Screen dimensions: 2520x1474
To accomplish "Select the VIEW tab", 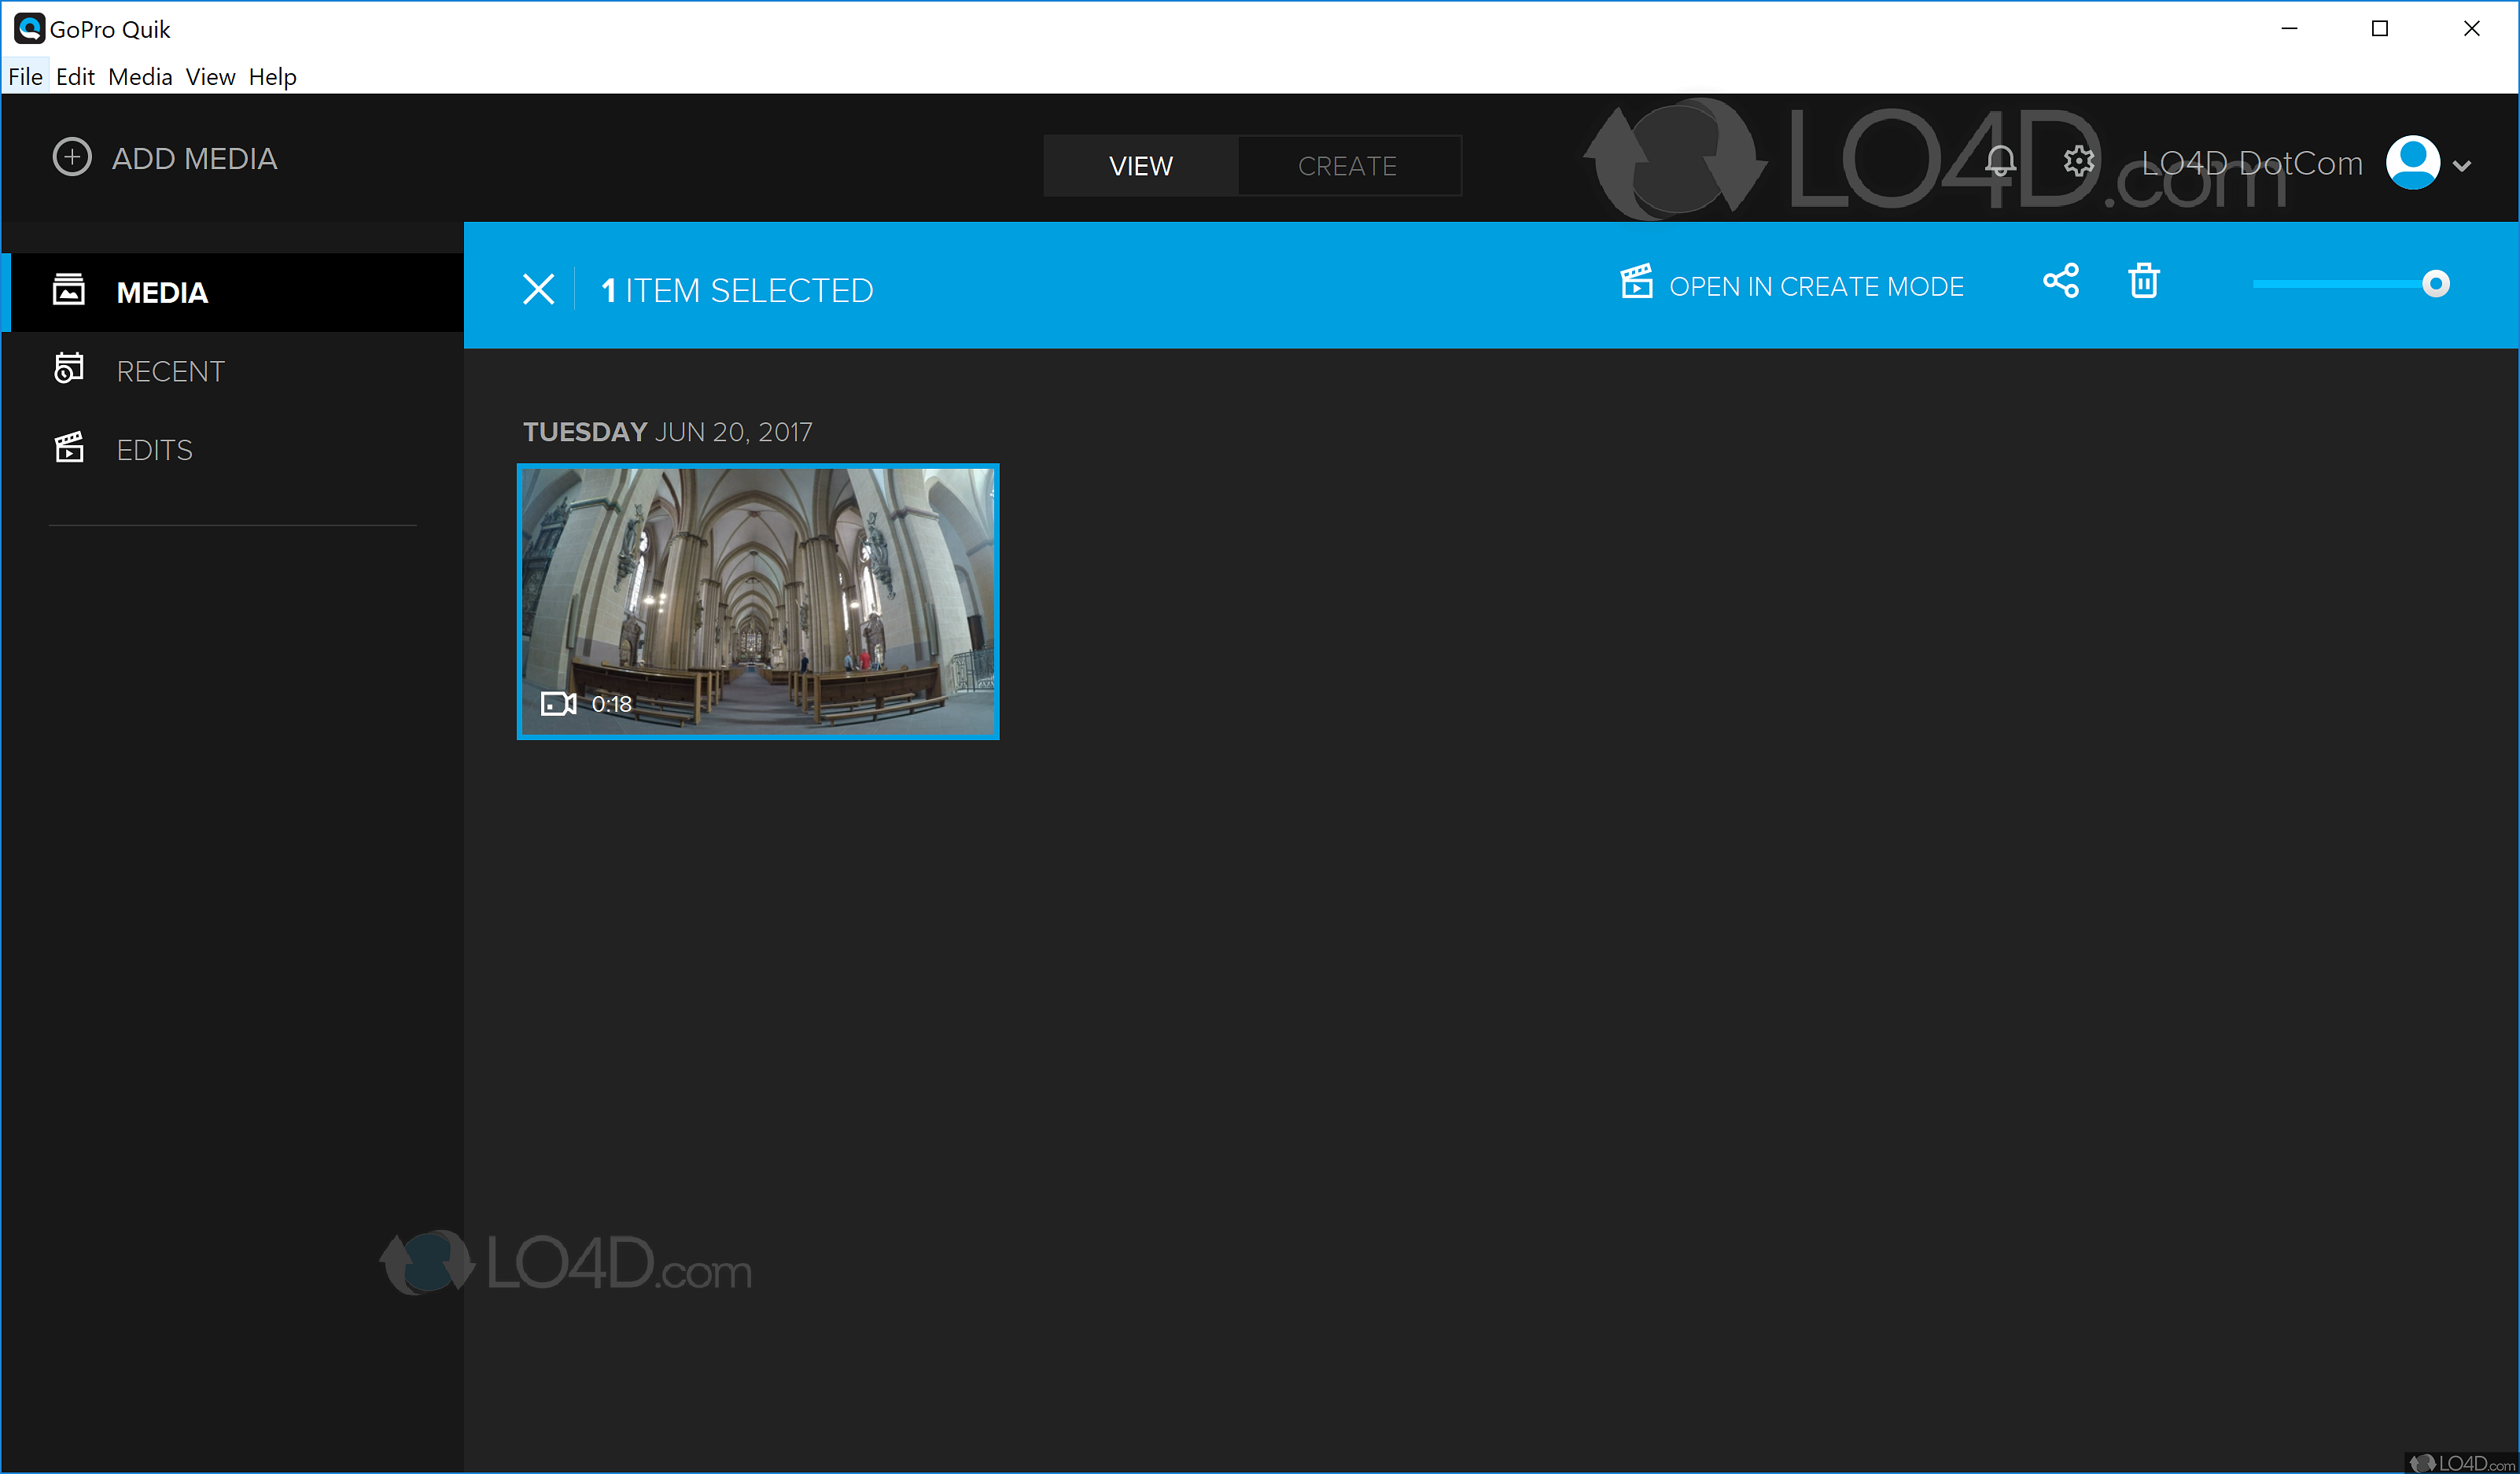I will point(1140,166).
